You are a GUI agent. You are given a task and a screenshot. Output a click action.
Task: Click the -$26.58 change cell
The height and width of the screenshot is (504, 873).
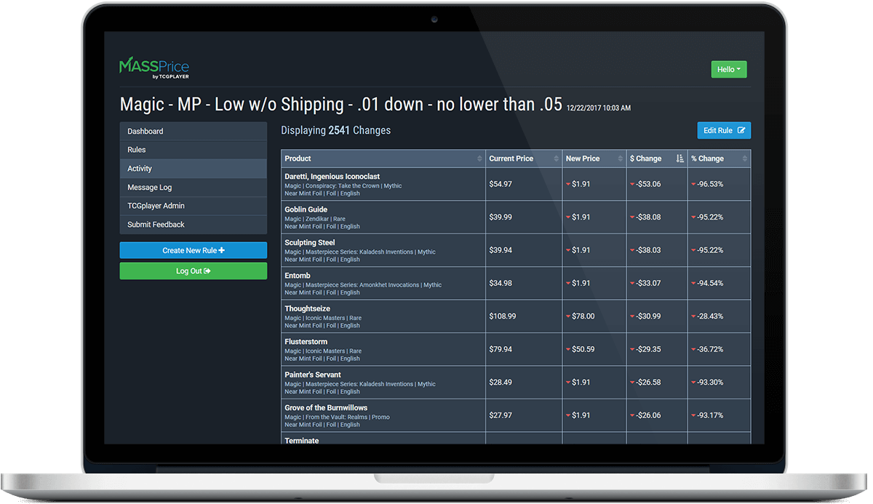click(657, 383)
